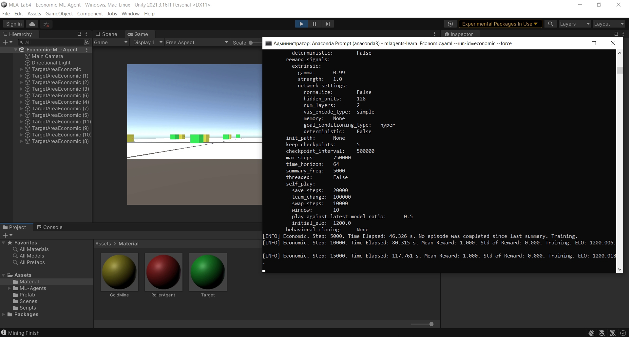Select the RollerAgent material thumbnail
The height and width of the screenshot is (337, 629).
pyautogui.click(x=163, y=272)
